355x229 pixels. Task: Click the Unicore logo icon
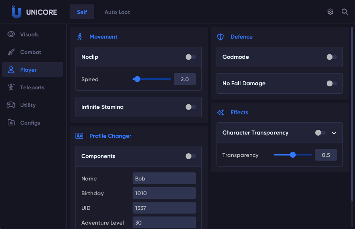pos(16,12)
